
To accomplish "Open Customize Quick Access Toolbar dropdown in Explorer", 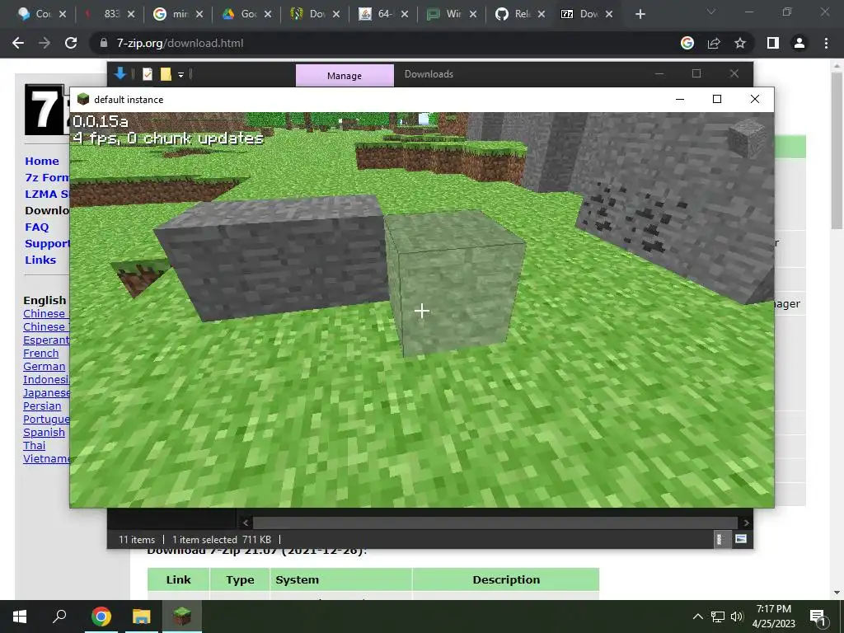I will (181, 74).
